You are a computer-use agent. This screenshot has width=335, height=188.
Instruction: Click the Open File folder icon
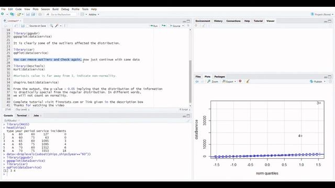click(19, 14)
